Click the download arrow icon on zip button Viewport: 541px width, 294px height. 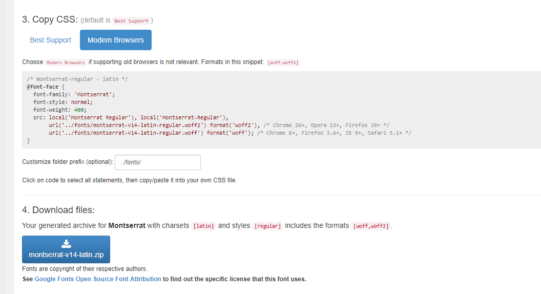[66, 244]
